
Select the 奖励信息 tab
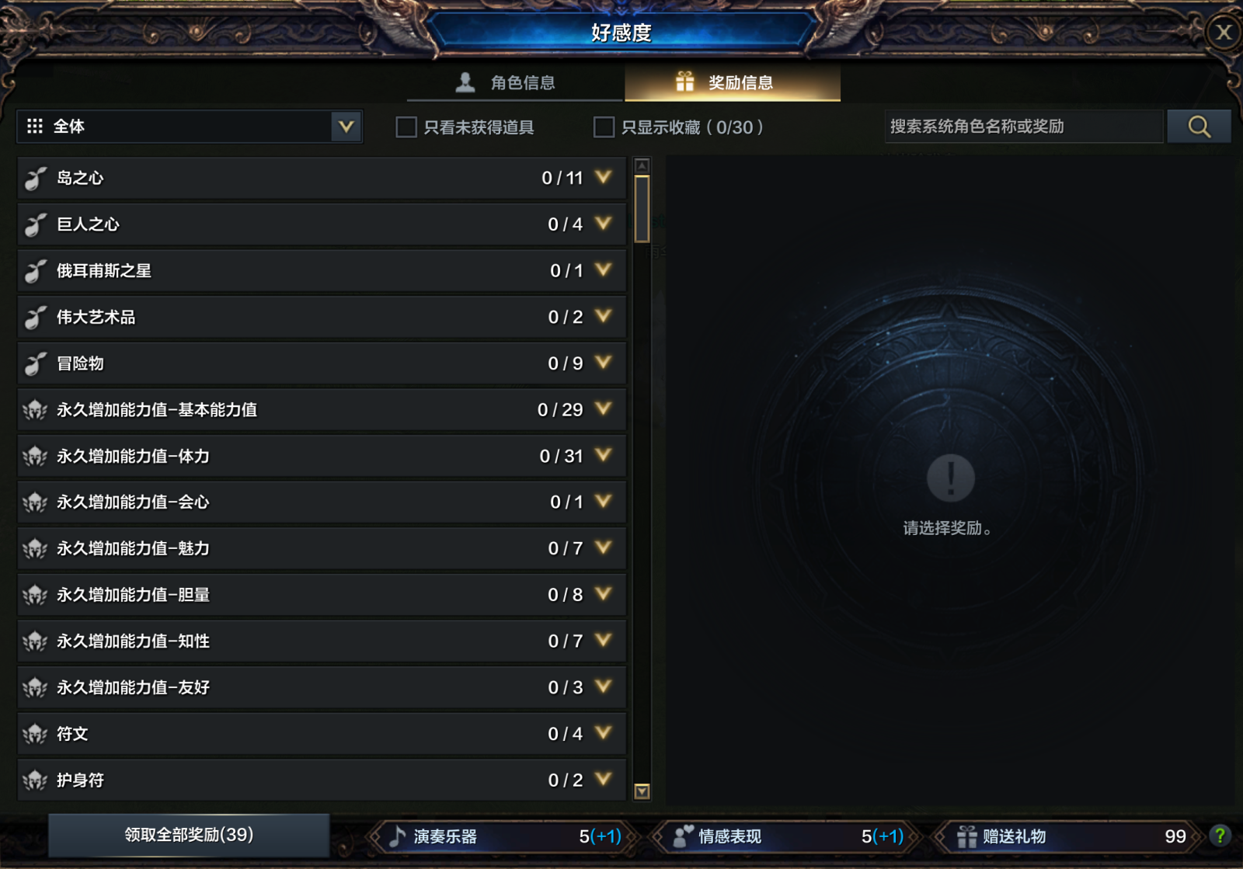point(733,82)
